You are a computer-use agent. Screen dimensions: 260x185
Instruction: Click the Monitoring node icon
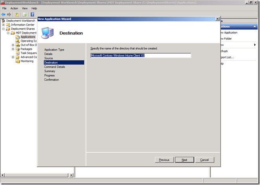(x=18, y=61)
